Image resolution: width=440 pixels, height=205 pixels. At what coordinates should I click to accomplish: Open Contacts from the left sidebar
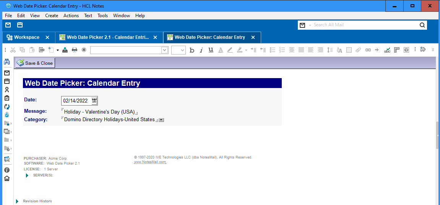tap(7, 90)
